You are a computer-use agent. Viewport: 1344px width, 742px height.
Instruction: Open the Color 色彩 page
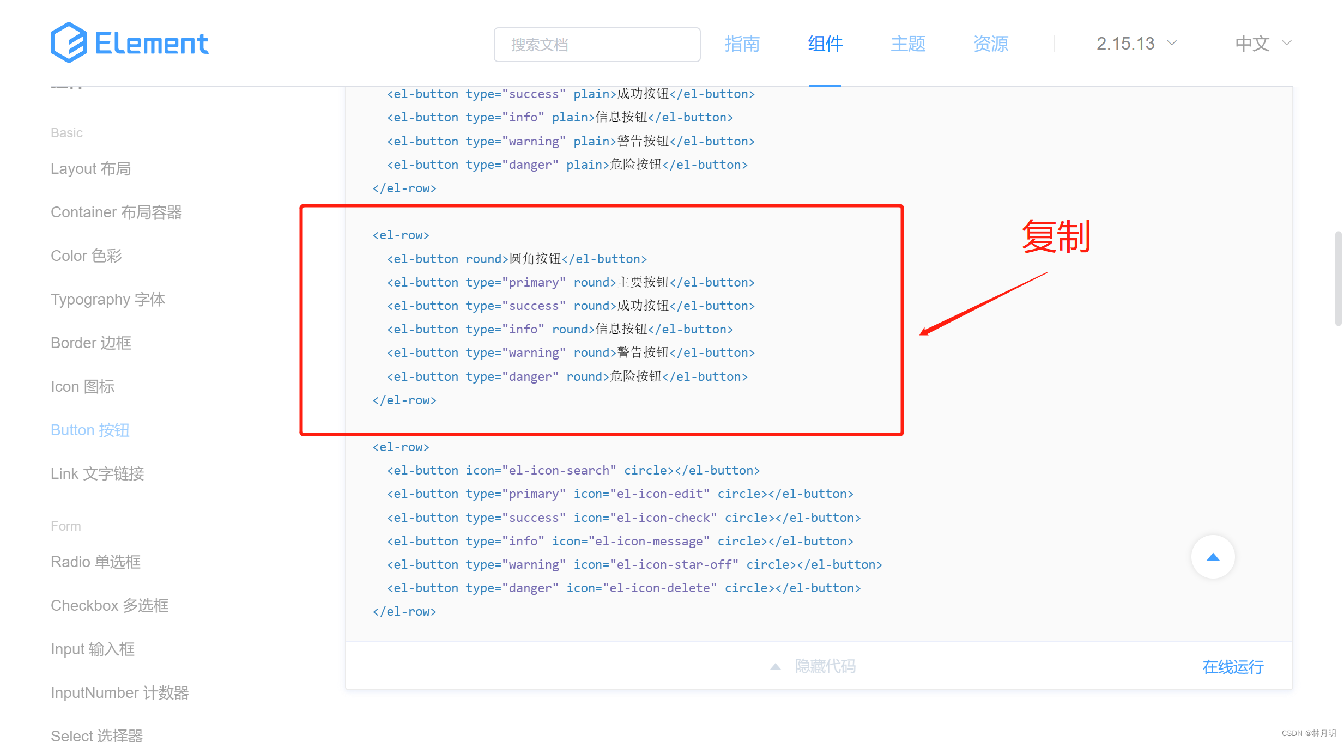86,256
